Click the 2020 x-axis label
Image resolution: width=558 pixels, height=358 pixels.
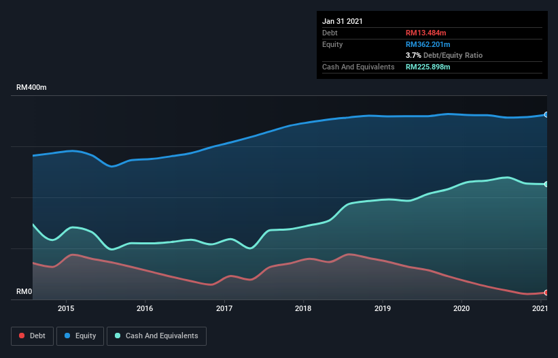[x=461, y=309]
